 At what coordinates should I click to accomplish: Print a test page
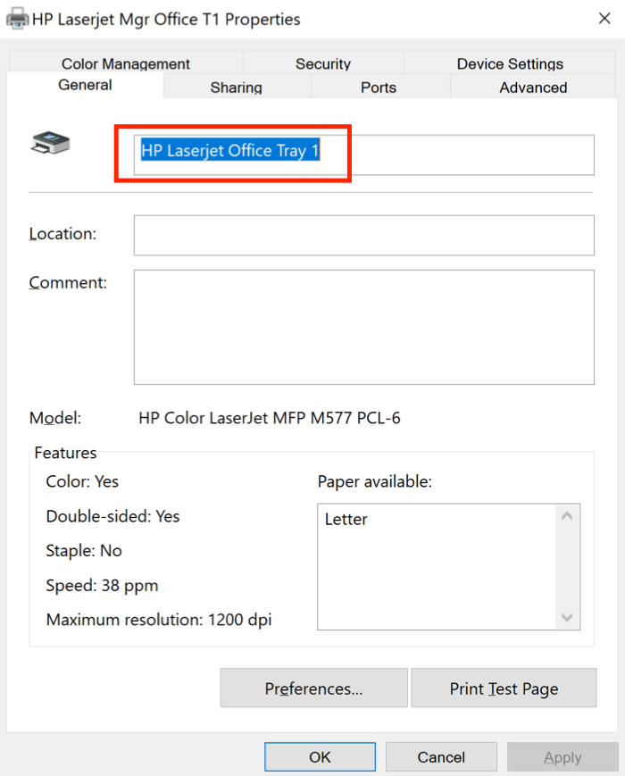pos(504,688)
